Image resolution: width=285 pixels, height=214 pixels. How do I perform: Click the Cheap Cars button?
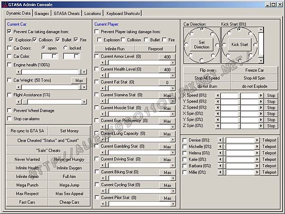tap(69, 202)
